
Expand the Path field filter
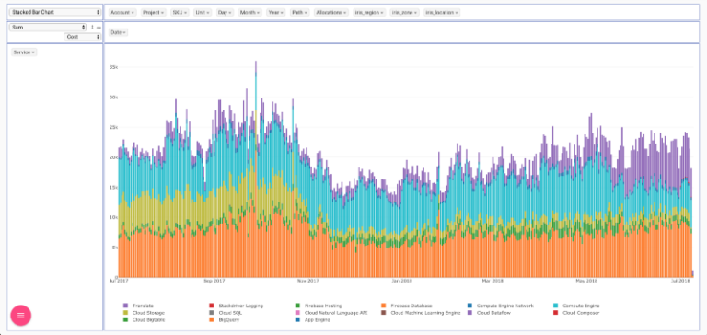coord(300,13)
